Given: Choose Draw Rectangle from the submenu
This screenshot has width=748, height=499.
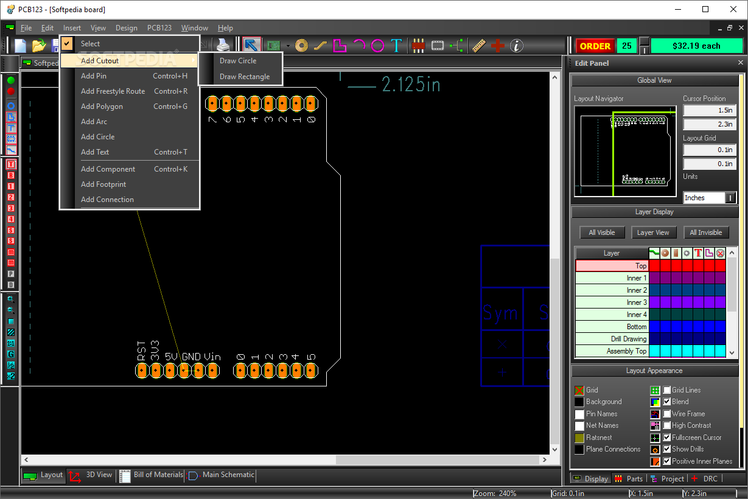Looking at the screenshot, I should click(x=245, y=77).
